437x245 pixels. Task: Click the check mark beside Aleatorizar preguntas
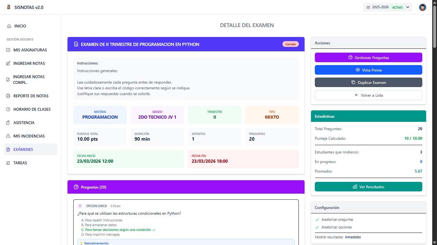click(x=317, y=219)
